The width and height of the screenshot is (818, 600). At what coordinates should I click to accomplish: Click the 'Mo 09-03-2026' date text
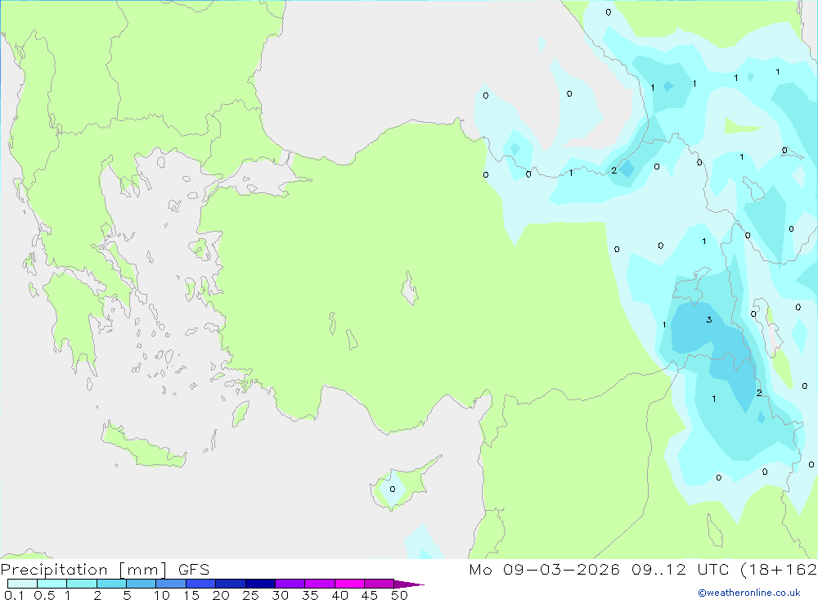(544, 569)
